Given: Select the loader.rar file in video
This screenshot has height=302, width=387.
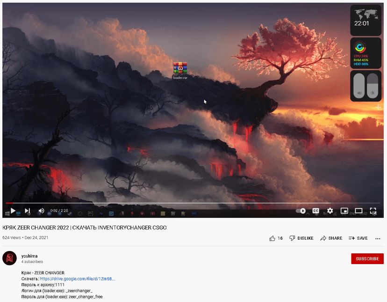Looking at the screenshot, I should (x=180, y=71).
